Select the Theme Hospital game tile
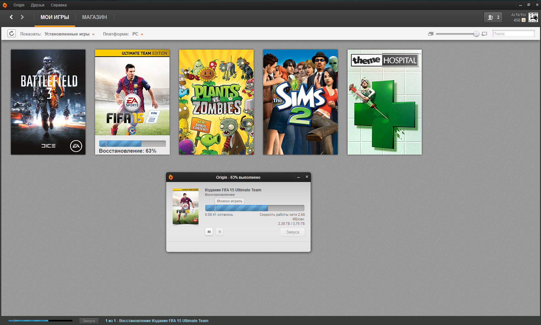 coord(385,102)
